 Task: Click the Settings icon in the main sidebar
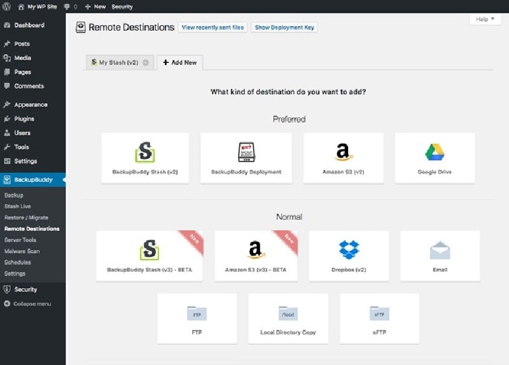tap(7, 161)
